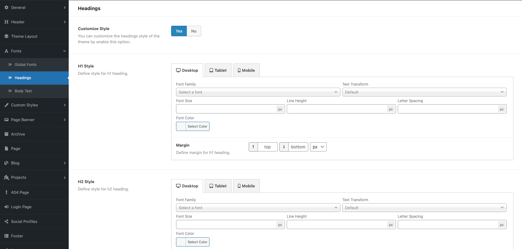This screenshot has width=522, height=249.
Task: Click the Custom Styles brush icon
Action: pos(6,105)
